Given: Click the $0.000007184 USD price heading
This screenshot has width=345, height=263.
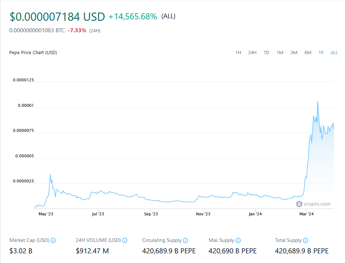Looking at the screenshot, I should coord(57,17).
